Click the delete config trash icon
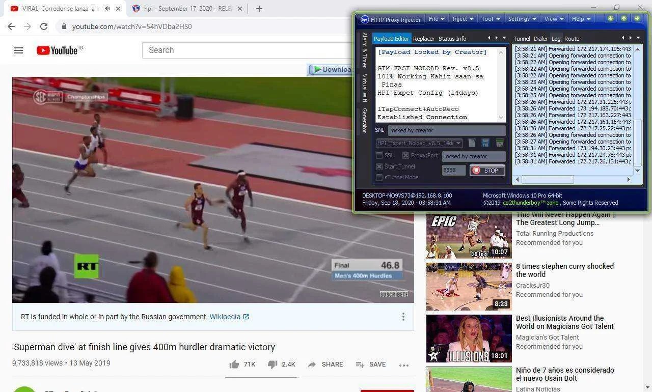Viewport: 652px width, 392px height. [500, 143]
